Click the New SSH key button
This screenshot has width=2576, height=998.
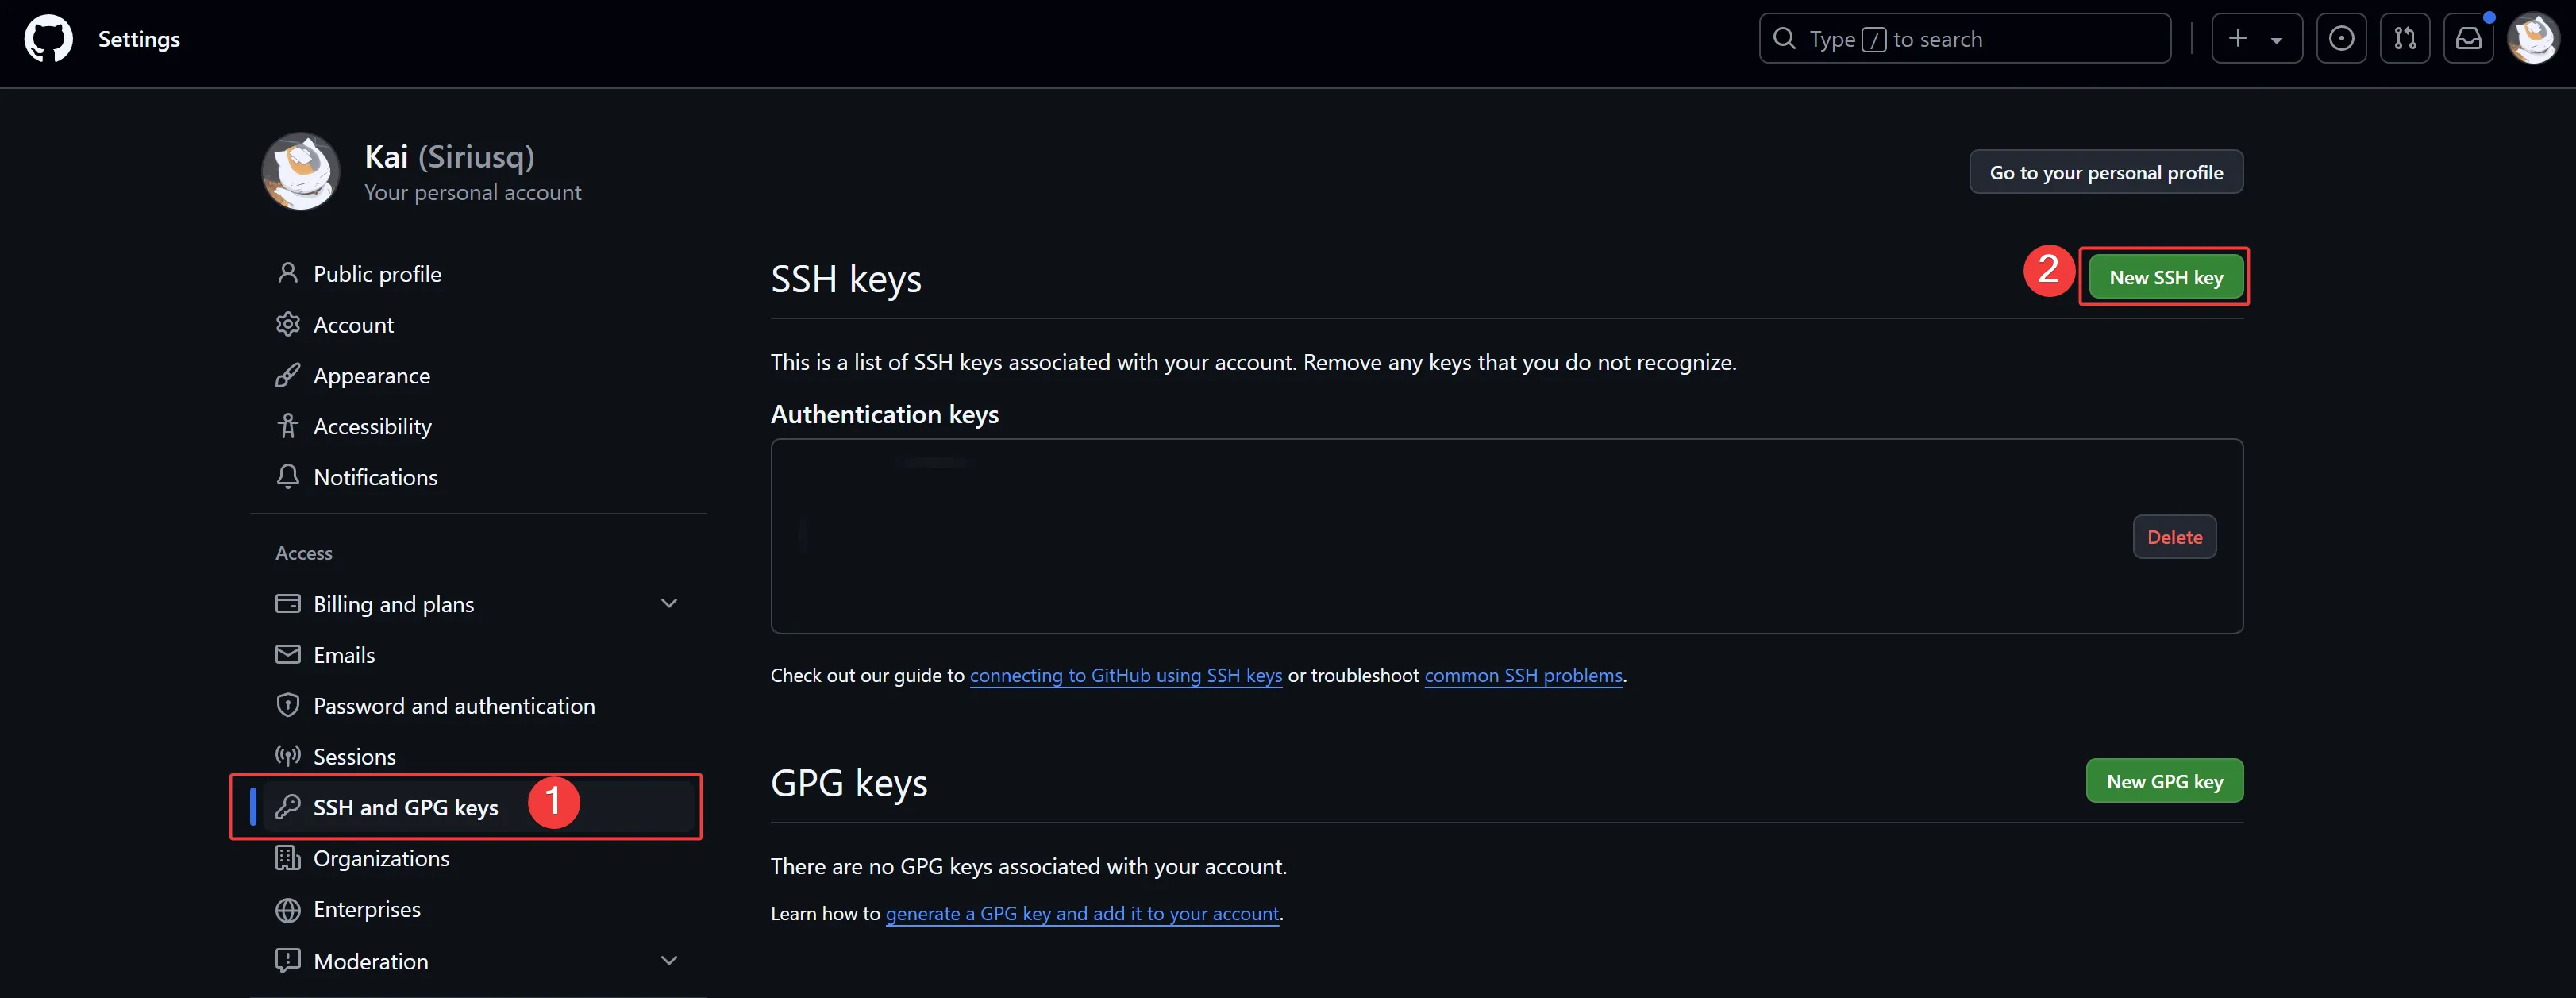(x=2165, y=277)
